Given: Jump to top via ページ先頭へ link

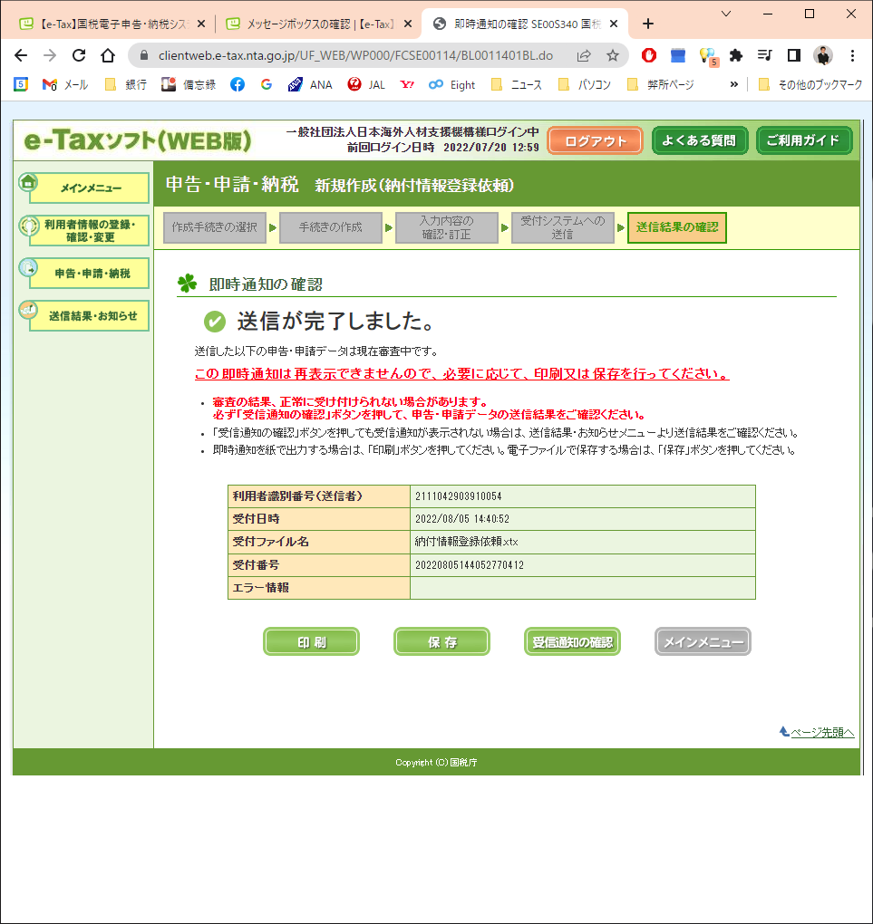Looking at the screenshot, I should coord(822,733).
